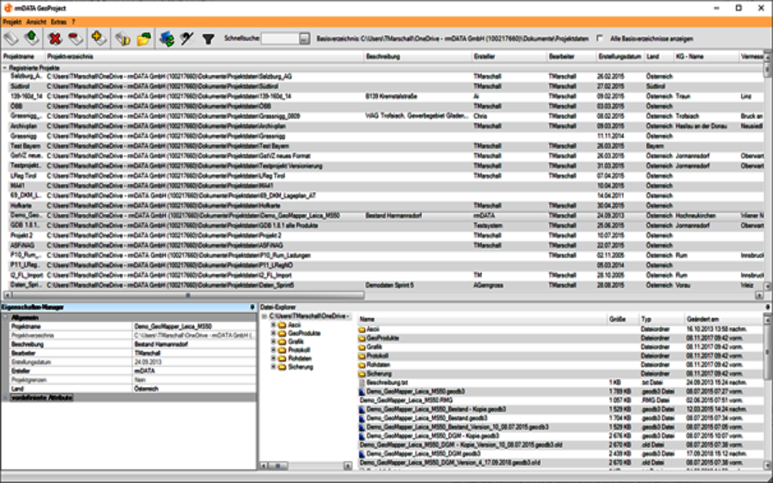The width and height of the screenshot is (773, 483).
Task: Sort by Erstellungsdatum column header
Action: pyautogui.click(x=620, y=57)
